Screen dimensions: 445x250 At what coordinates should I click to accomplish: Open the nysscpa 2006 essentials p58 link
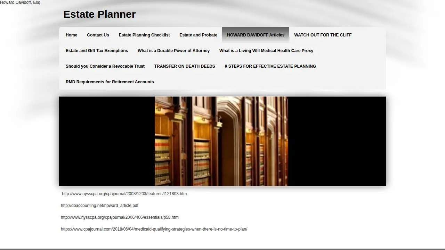coord(120,217)
